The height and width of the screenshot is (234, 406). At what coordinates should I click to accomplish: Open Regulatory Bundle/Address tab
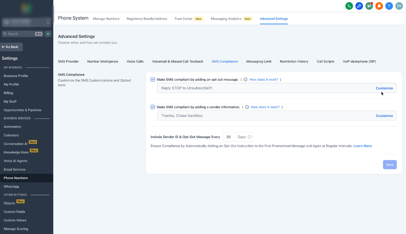(147, 19)
